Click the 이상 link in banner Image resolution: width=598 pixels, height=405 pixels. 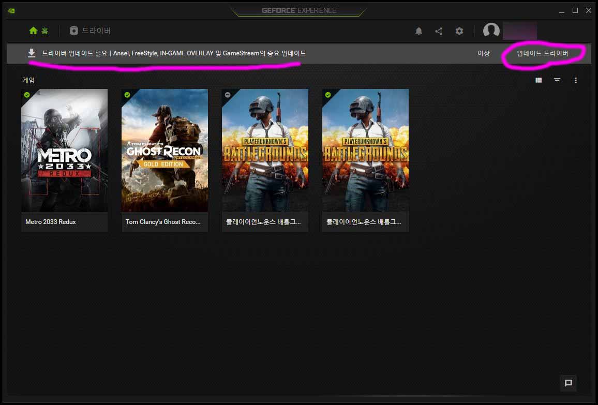[x=483, y=53]
